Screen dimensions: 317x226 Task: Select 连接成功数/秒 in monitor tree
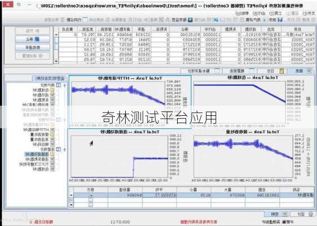37,154
